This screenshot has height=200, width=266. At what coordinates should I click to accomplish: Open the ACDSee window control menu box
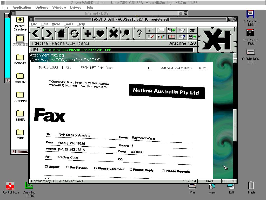(31, 19)
